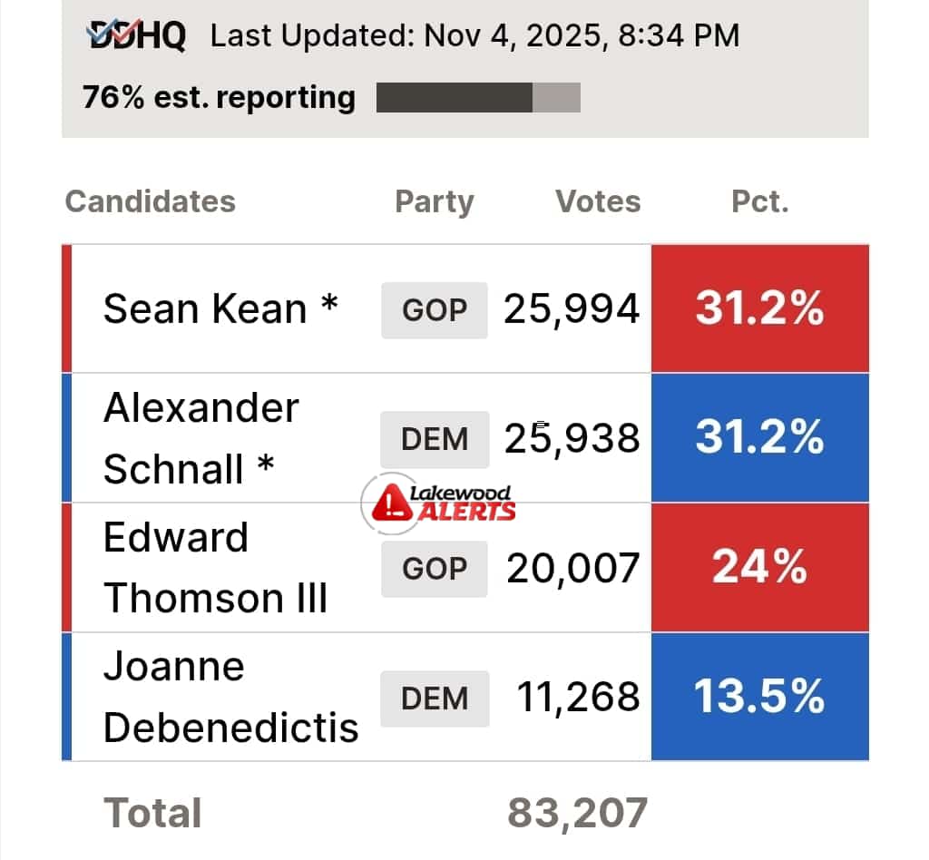Click the red 24% percentage cell
The width and height of the screenshot is (929, 860).
759,568
